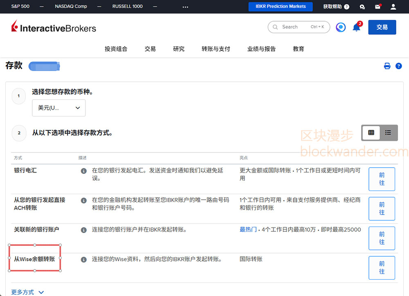Open the three-dots ticker menu
The height and width of the screenshot is (296, 409).
click(185, 7)
